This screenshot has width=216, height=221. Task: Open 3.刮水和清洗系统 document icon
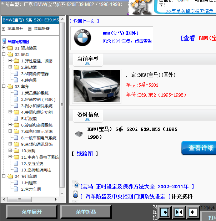16,106
